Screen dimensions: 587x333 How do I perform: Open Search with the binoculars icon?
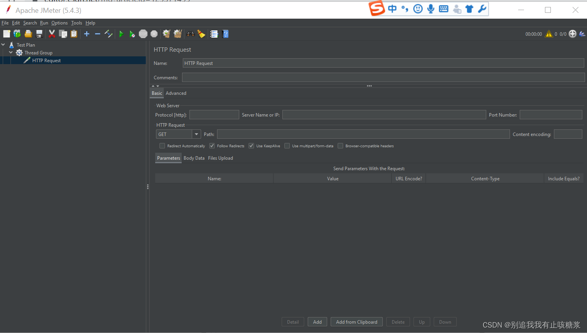click(191, 34)
